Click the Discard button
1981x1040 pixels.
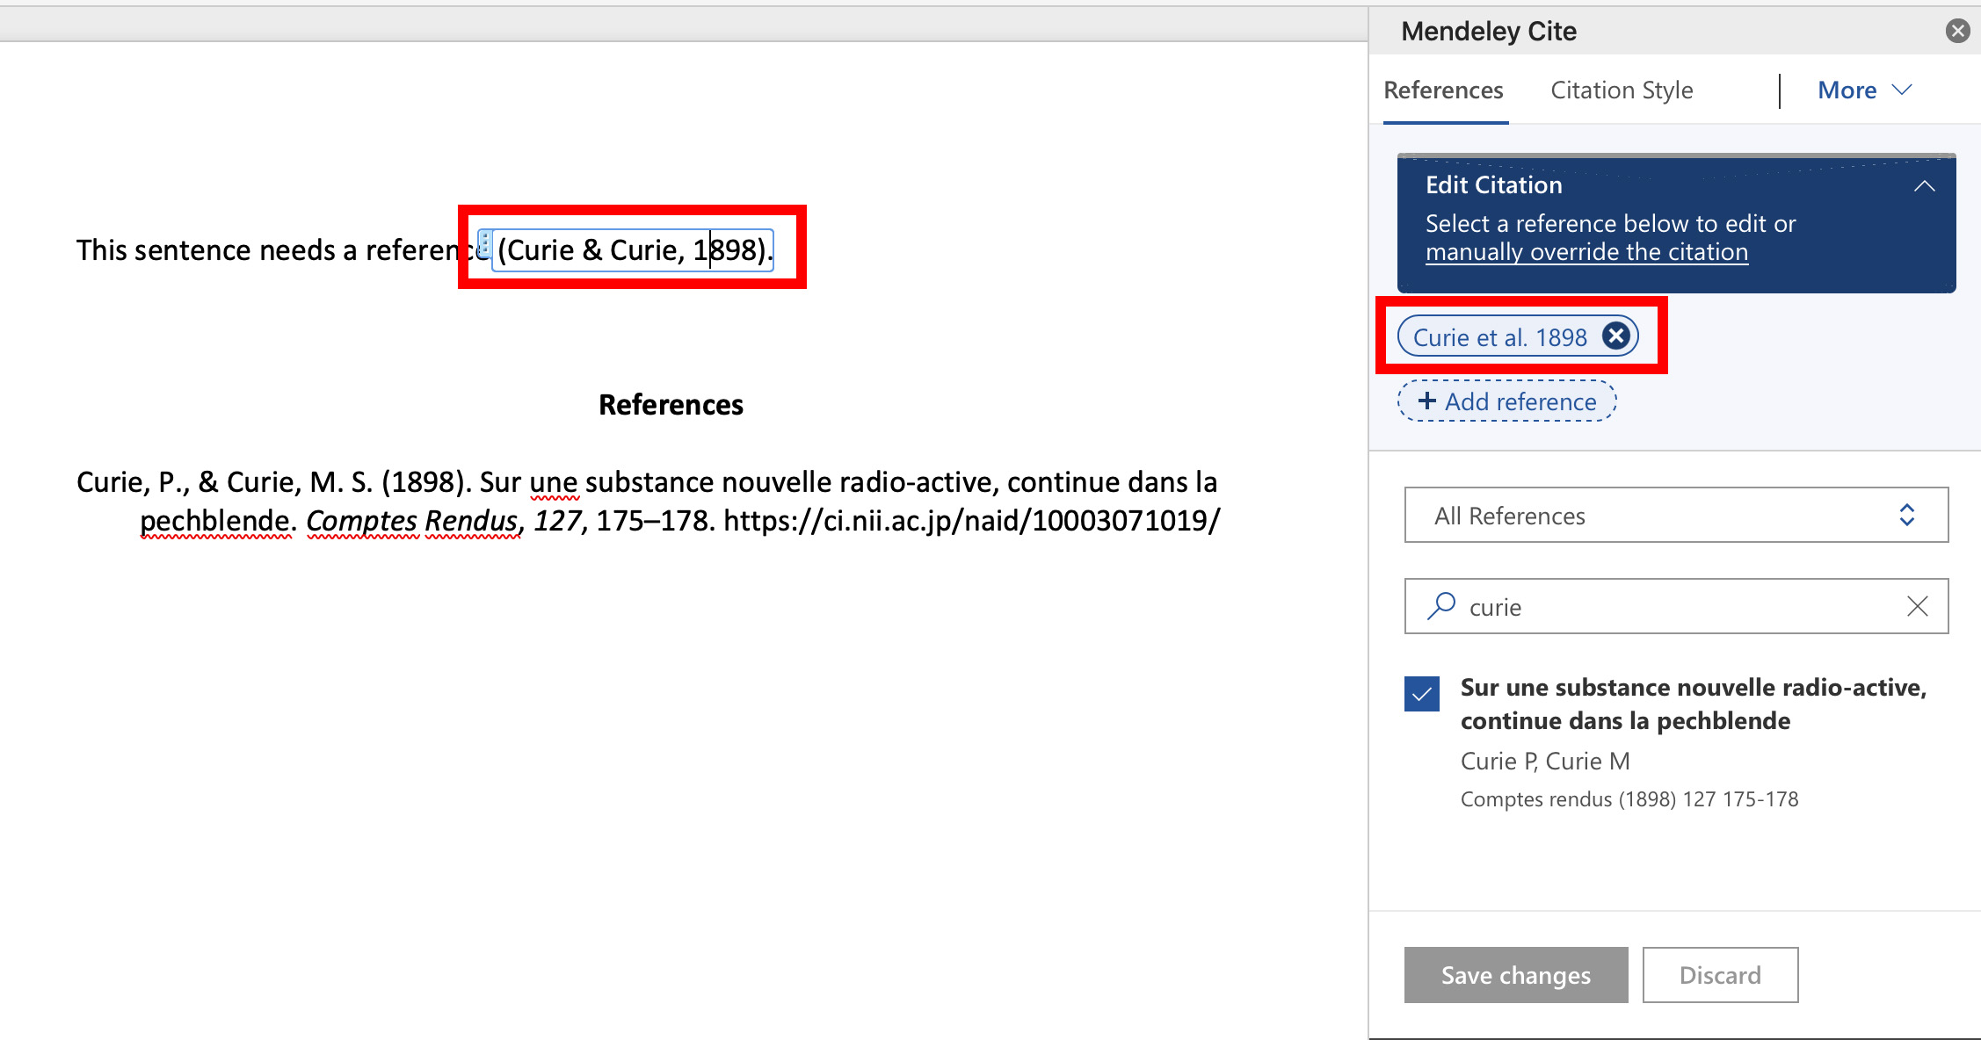[1720, 974]
